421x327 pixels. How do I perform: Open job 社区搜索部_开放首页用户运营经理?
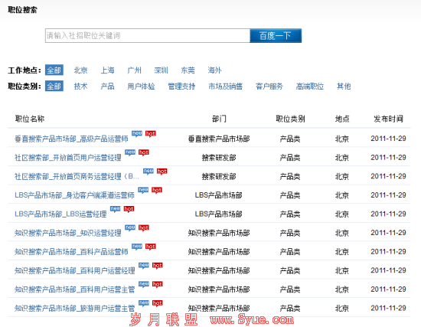pos(68,158)
